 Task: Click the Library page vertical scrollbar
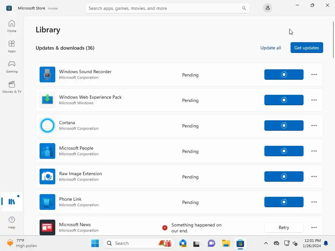[x=333, y=40]
